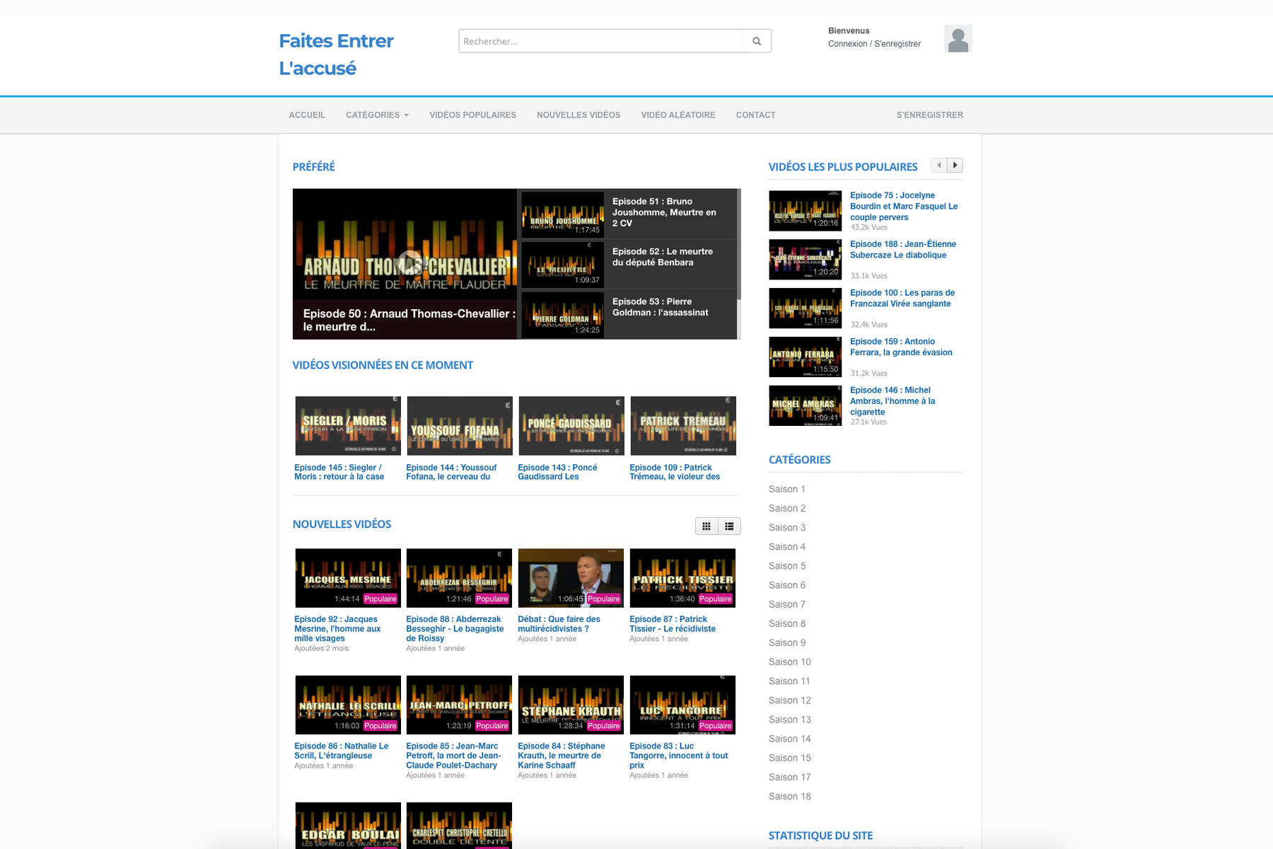Select Saison 14 category
This screenshot has width=1273, height=849.
tap(790, 739)
